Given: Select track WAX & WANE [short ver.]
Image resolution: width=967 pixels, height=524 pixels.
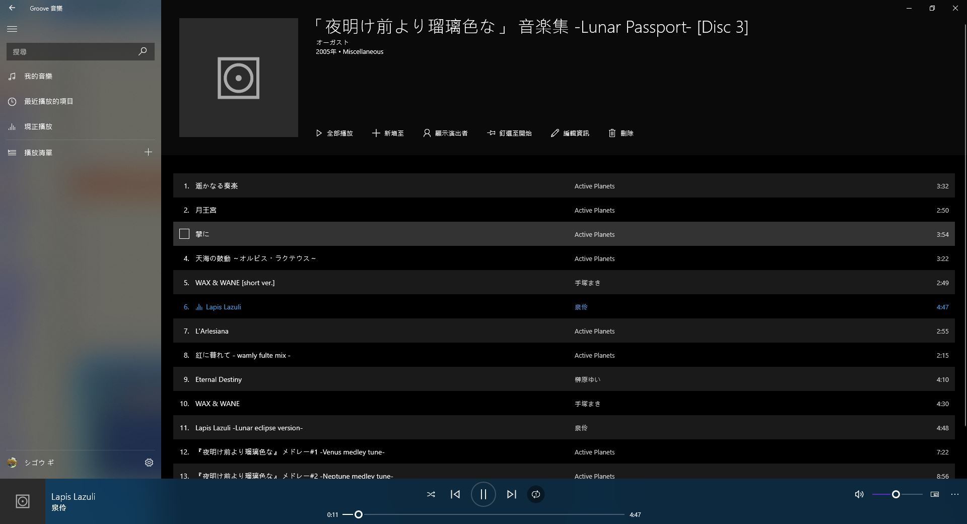Looking at the screenshot, I should pyautogui.click(x=564, y=283).
